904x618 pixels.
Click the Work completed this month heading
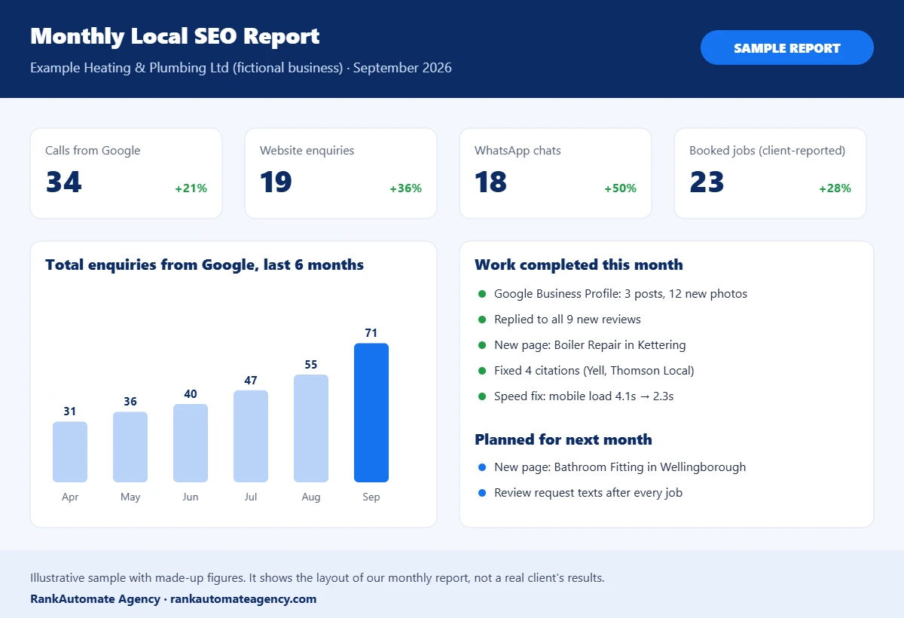tap(579, 265)
